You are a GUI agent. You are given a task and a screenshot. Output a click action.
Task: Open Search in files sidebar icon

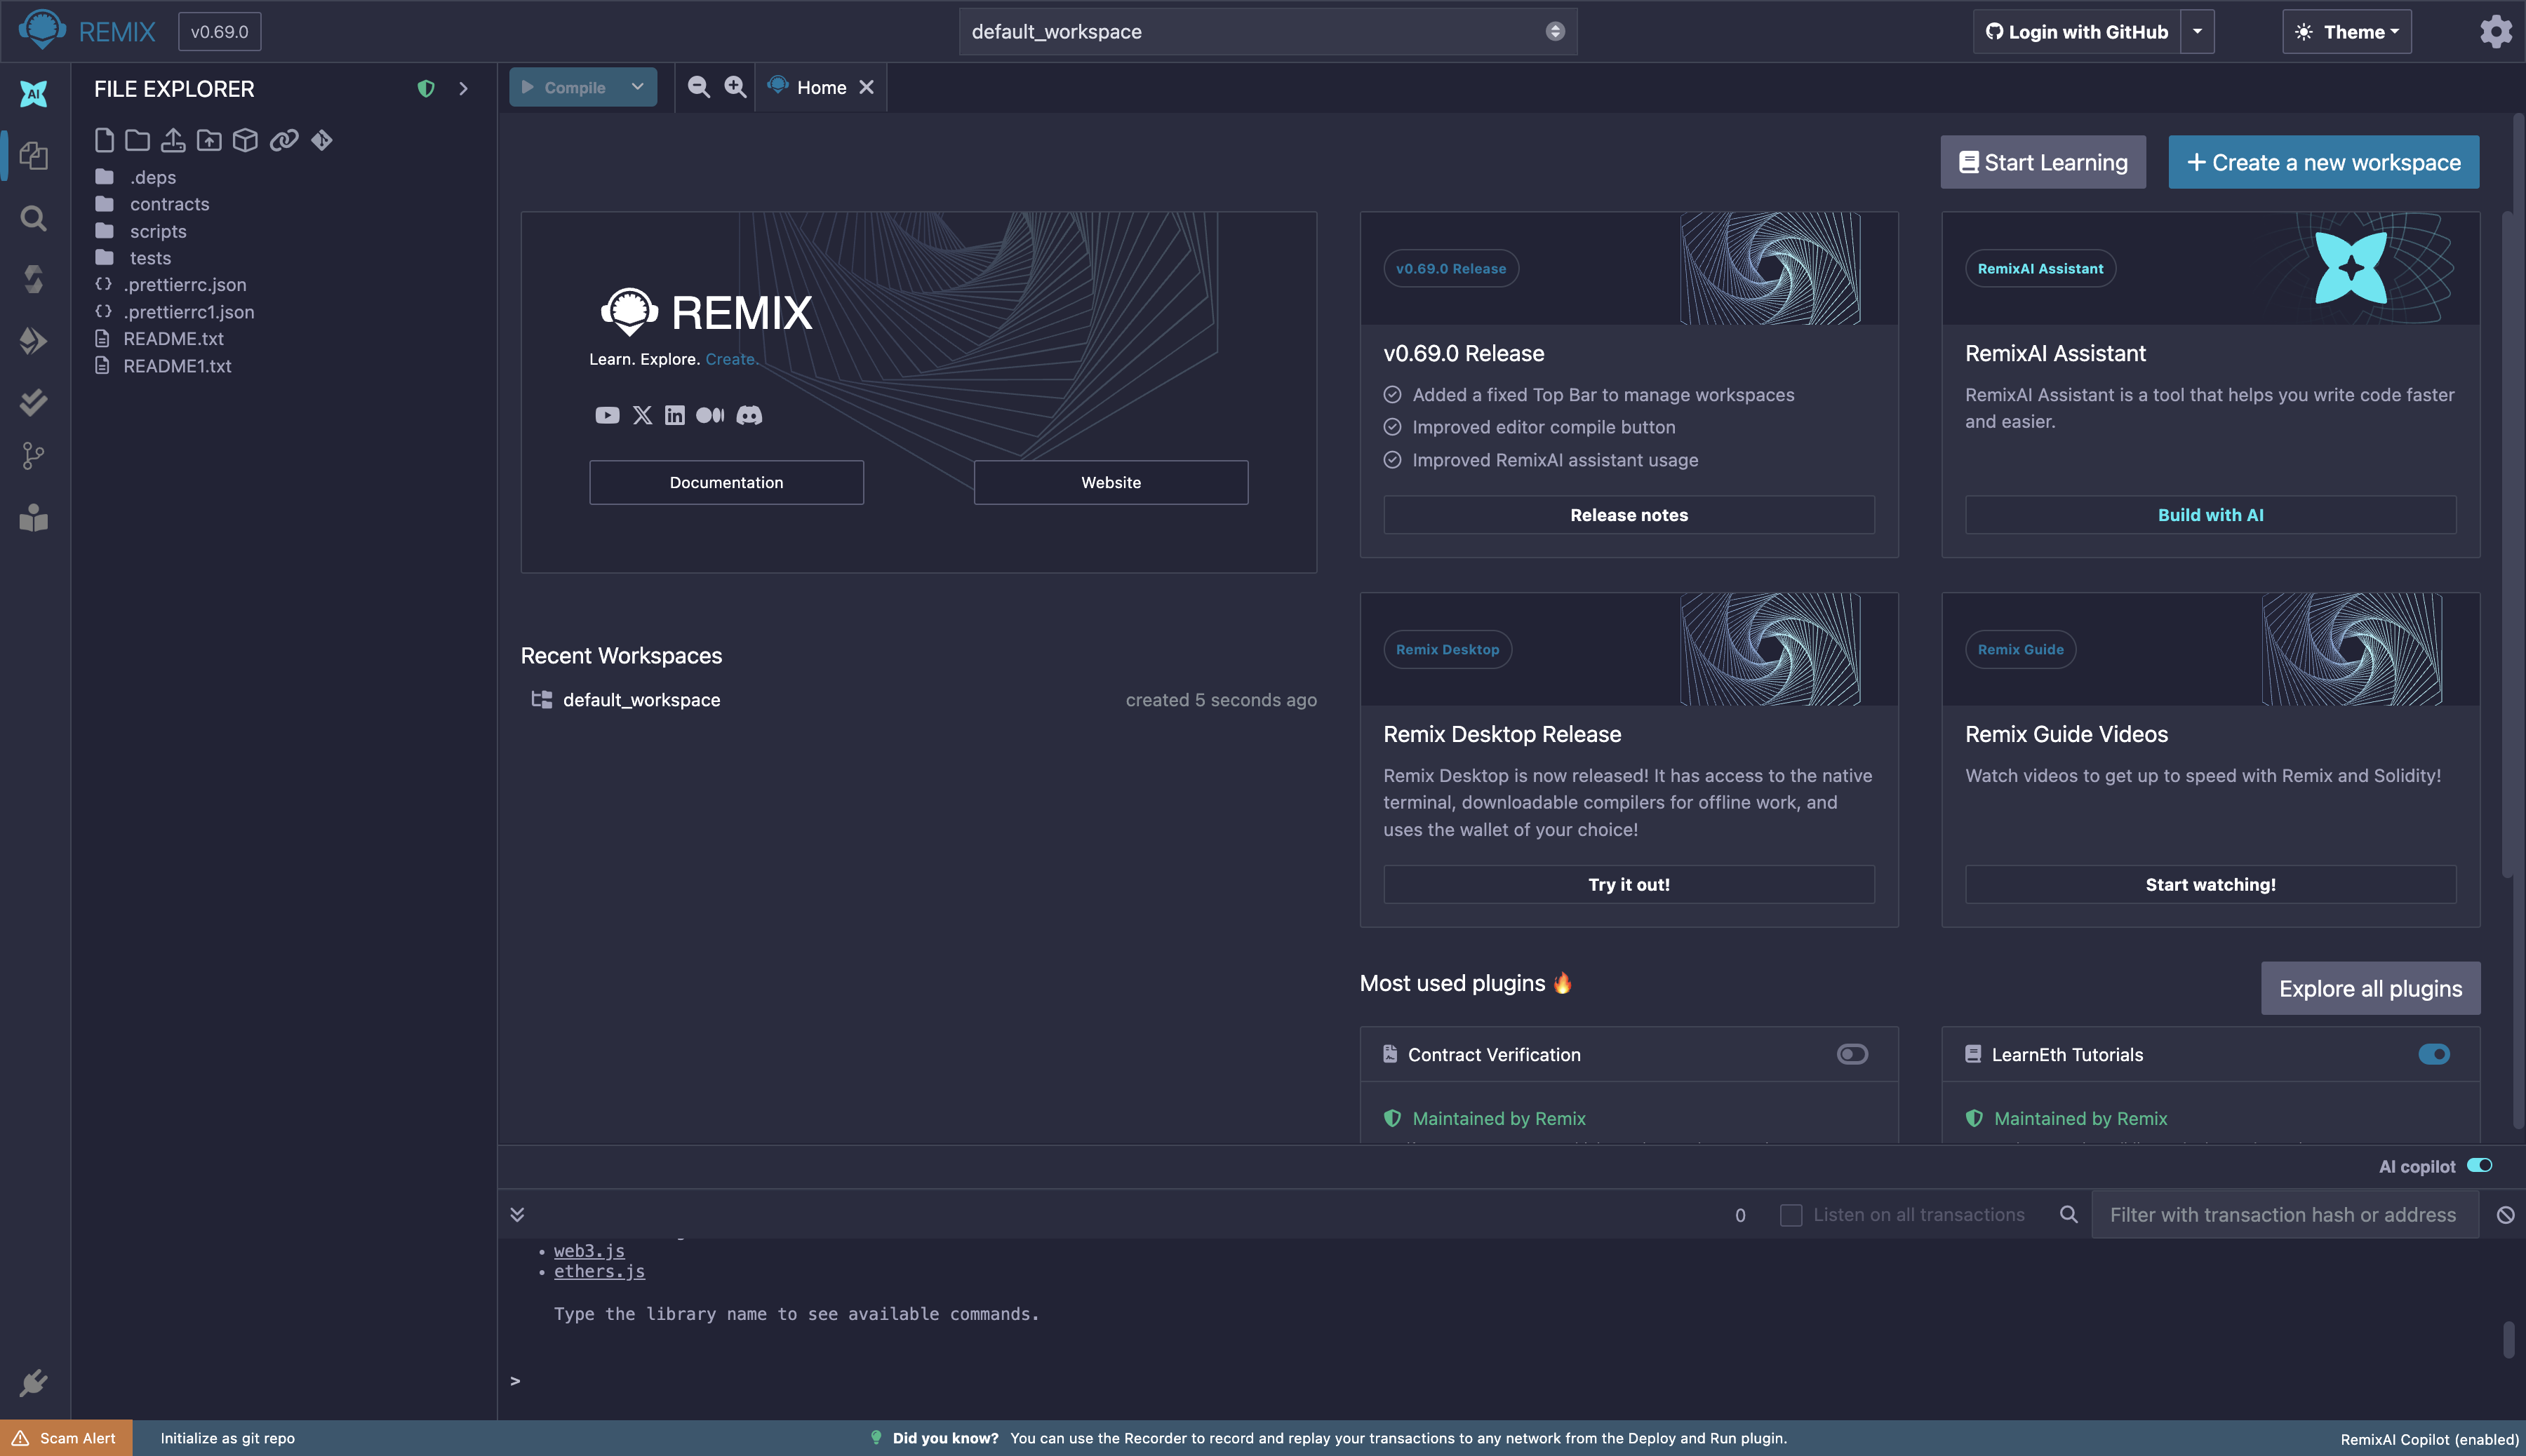pos(33,218)
